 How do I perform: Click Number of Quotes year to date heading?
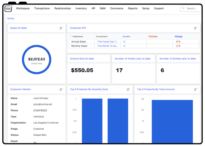178,59
